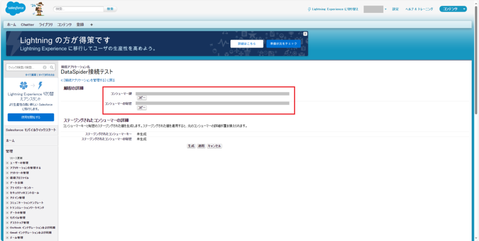
Task: Expand the ドメイン管理 tree node
Action: point(7,198)
